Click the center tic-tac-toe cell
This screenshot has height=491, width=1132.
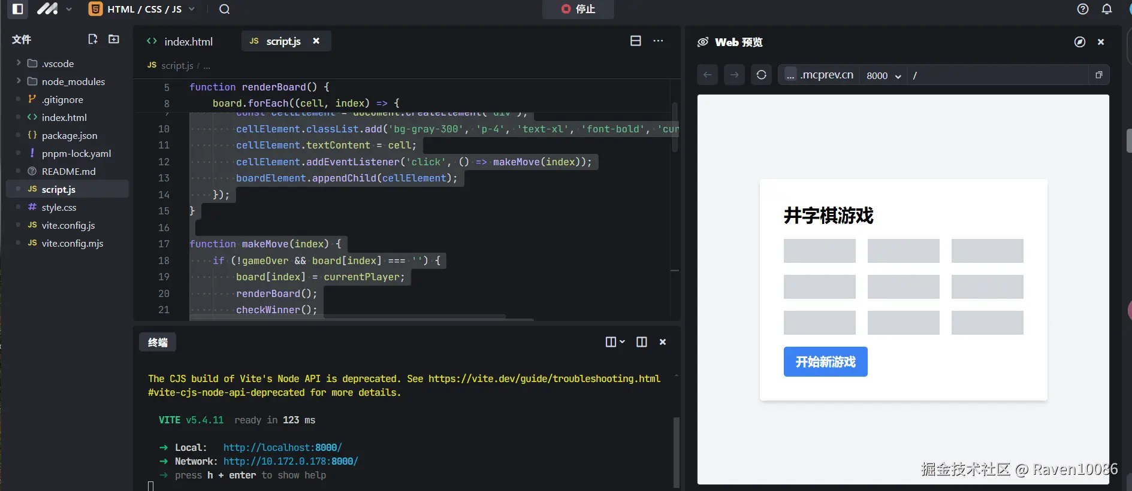pyautogui.click(x=903, y=287)
